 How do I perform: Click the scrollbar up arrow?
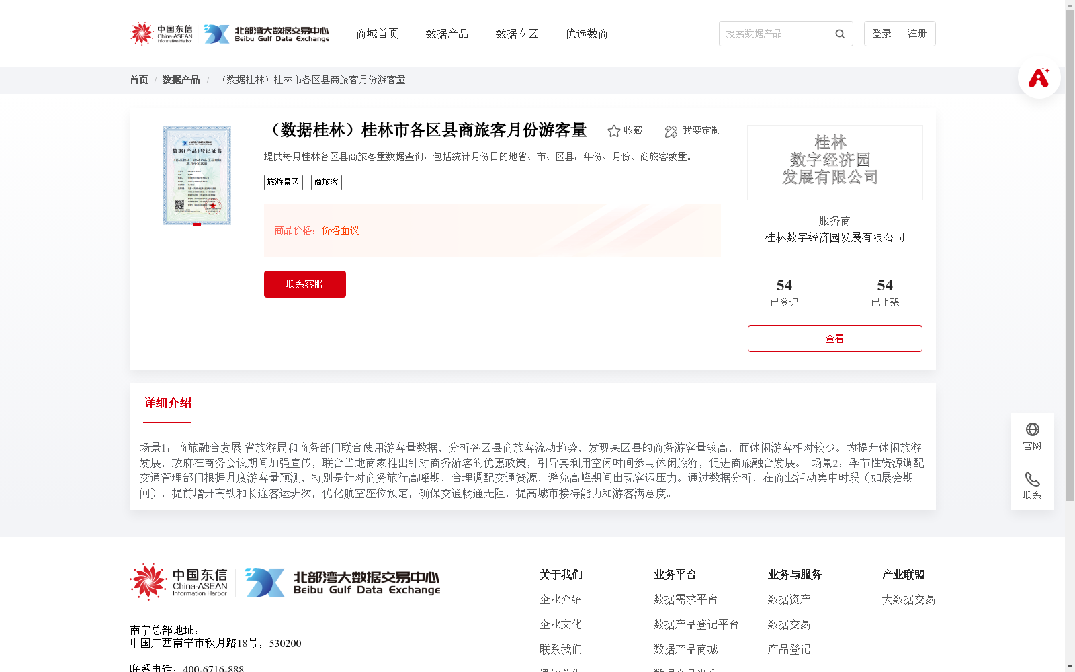click(x=1070, y=4)
